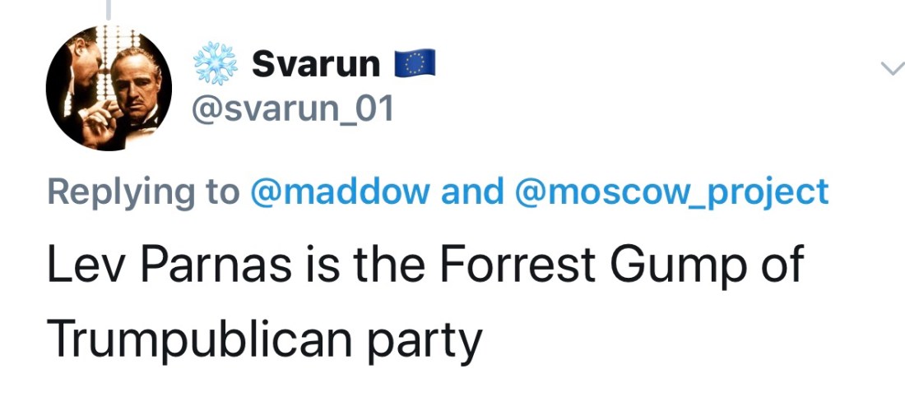
Task: Click the thread connector line above the avatar
Action: click(109, 8)
